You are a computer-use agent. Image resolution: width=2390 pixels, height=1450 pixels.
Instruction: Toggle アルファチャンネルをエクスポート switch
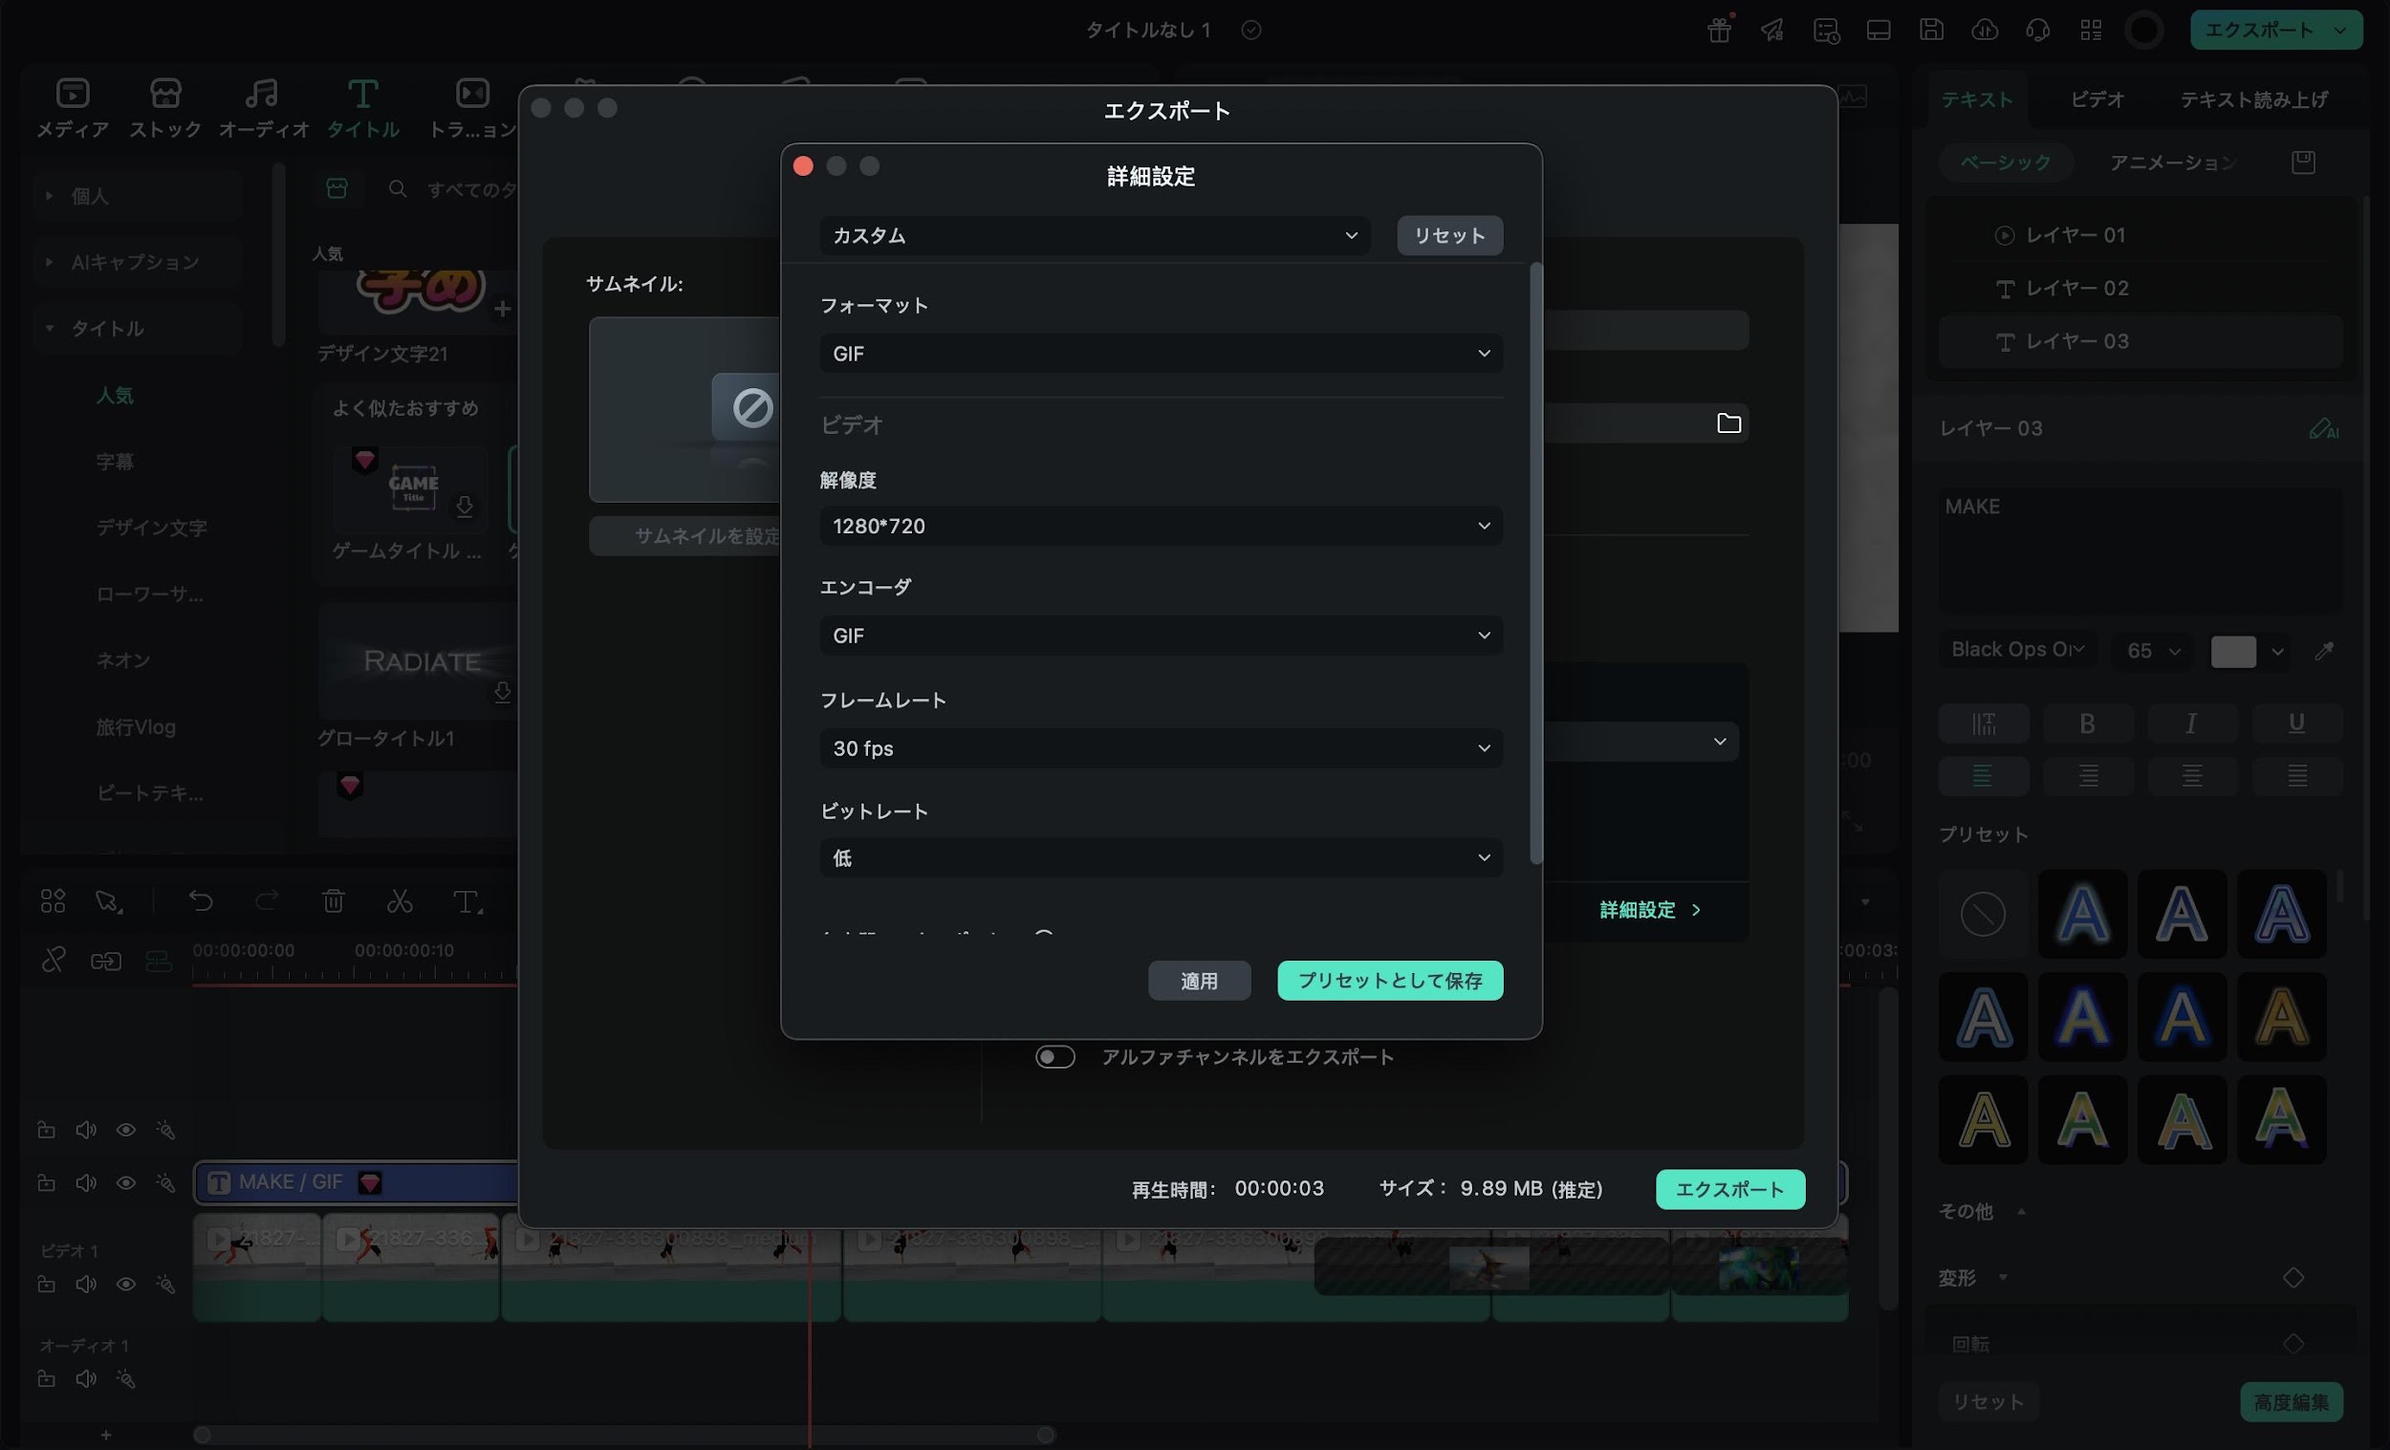pyautogui.click(x=1054, y=1056)
